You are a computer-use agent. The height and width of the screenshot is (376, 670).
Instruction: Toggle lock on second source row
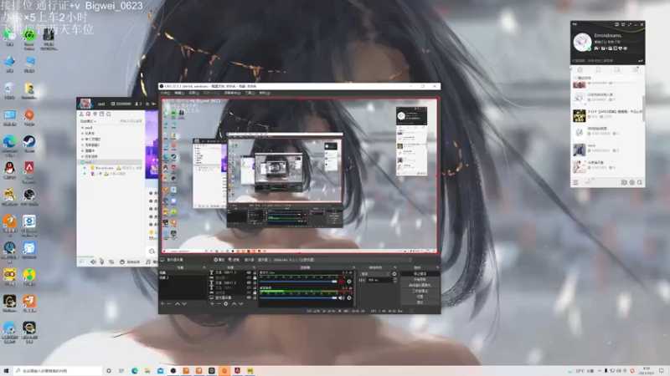coord(255,277)
